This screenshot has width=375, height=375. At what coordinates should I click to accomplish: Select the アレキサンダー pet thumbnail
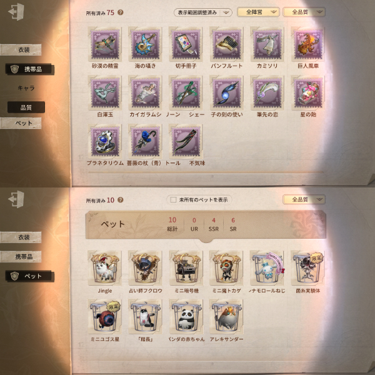[x=226, y=317]
